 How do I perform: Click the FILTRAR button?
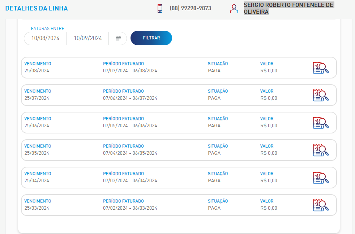tap(151, 38)
